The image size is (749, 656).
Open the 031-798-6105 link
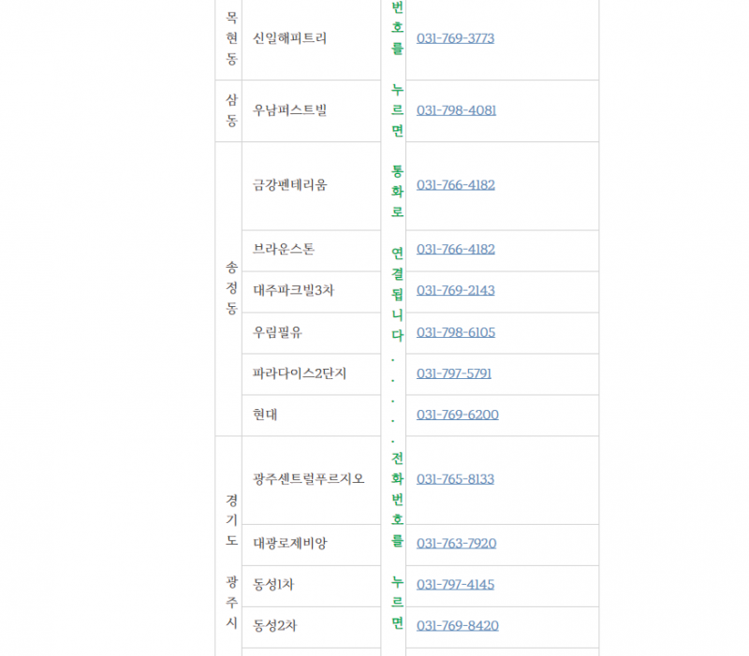point(456,332)
